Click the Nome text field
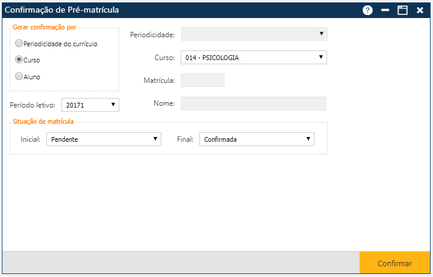This screenshot has height=277, width=433. tap(254, 104)
